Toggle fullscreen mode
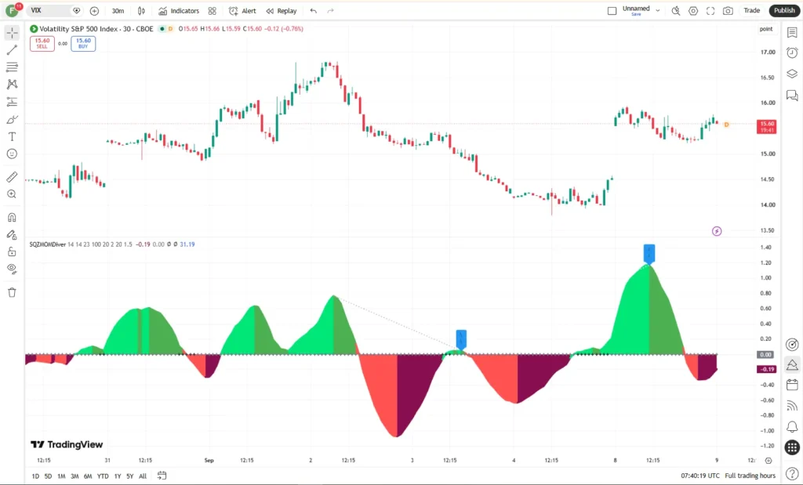The width and height of the screenshot is (803, 485). coord(710,11)
